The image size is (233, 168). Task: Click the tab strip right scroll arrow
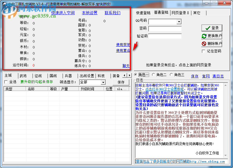tap(129, 76)
